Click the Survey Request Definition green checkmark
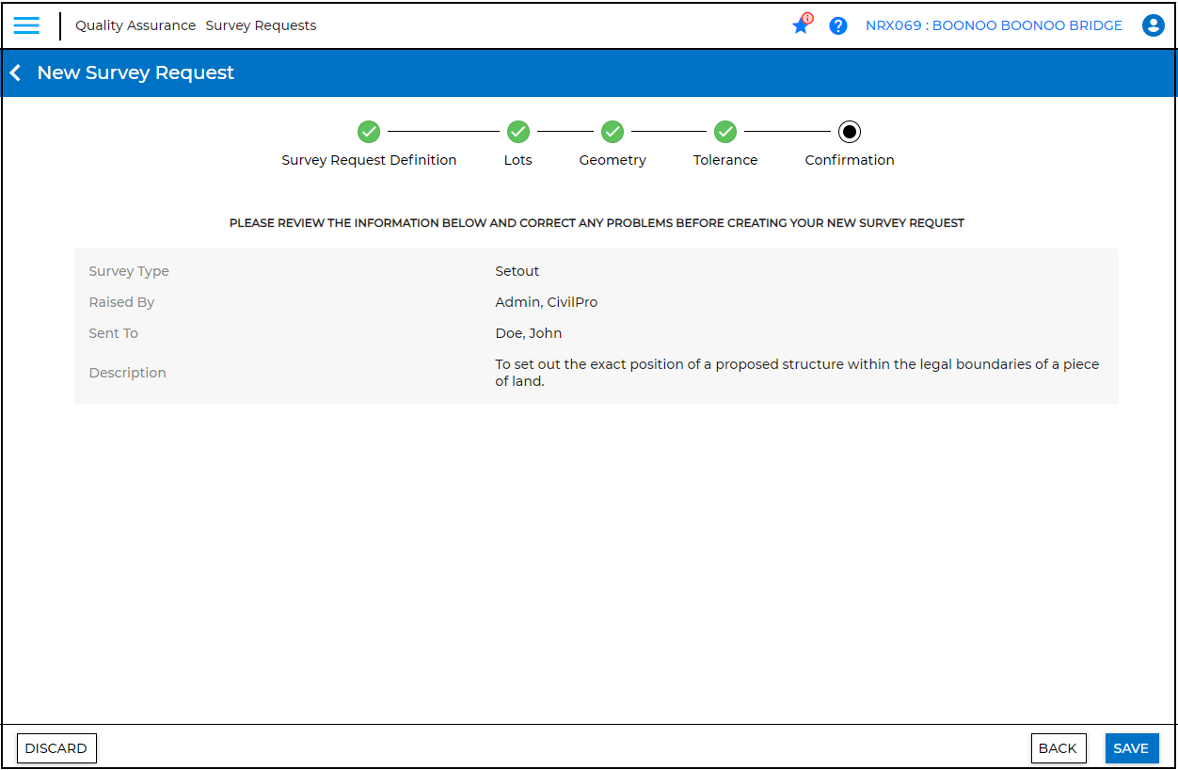Image resolution: width=1178 pixels, height=770 pixels. (x=369, y=132)
